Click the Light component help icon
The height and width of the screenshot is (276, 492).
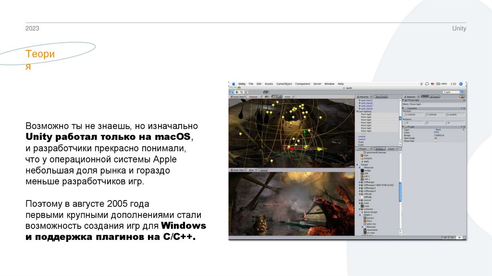[x=462, y=127]
